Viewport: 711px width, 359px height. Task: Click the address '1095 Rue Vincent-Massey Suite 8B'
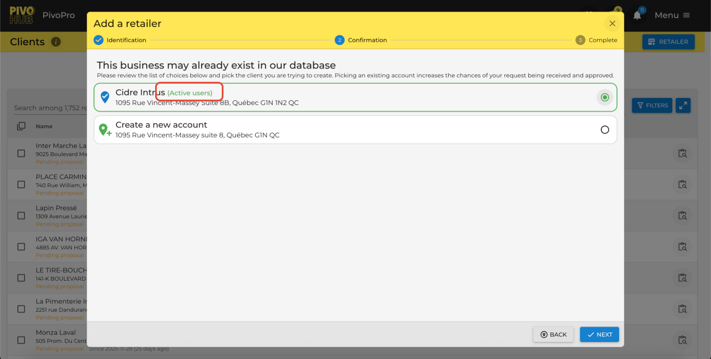coord(173,103)
